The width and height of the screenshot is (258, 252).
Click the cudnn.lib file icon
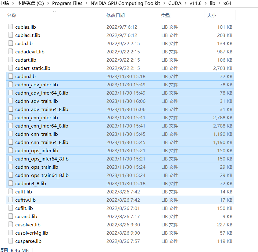coord(11,76)
